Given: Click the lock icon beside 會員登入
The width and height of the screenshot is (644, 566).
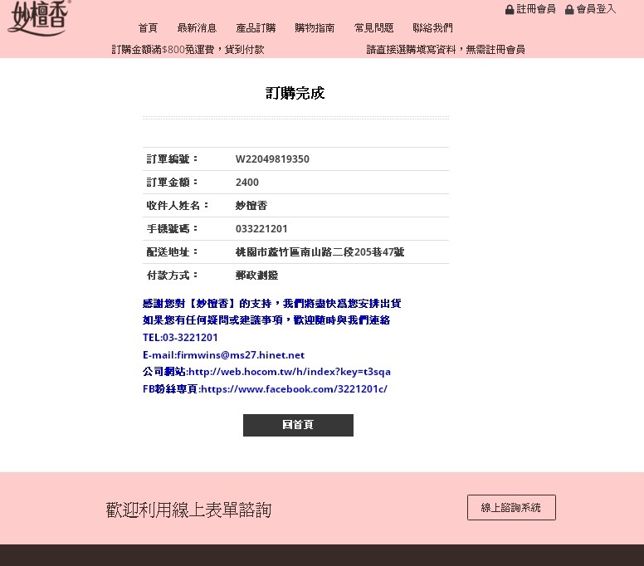Looking at the screenshot, I should 569,10.
